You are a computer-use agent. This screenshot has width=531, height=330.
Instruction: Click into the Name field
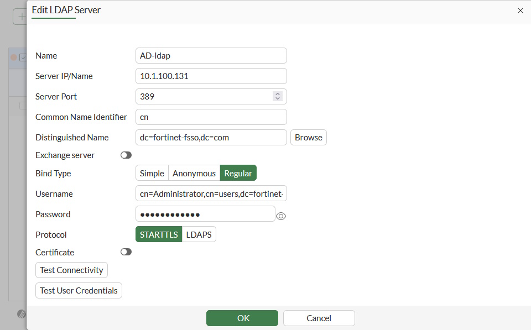point(211,56)
